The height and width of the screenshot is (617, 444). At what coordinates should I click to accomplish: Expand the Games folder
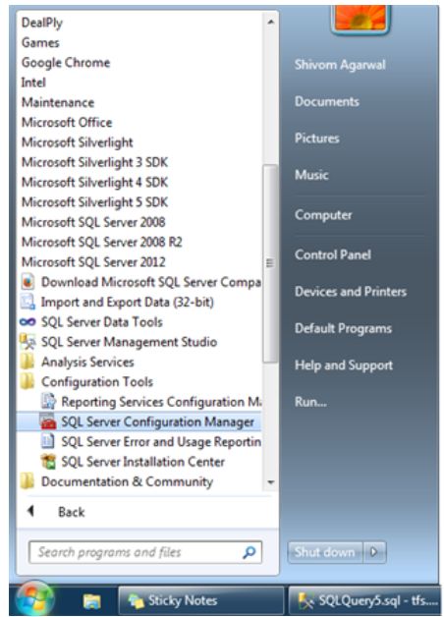[x=40, y=42]
